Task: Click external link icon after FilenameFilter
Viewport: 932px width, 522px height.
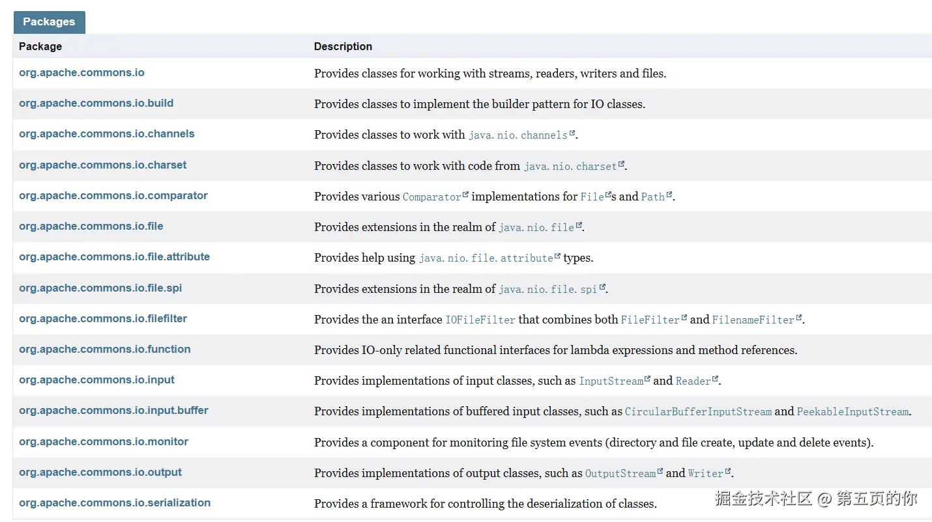Action: pos(799,318)
